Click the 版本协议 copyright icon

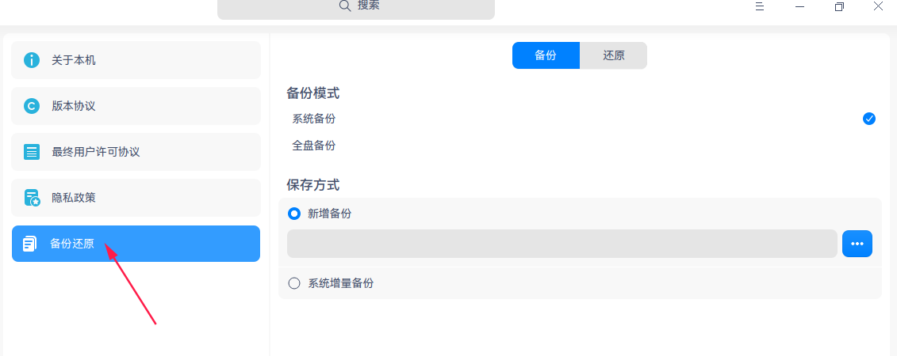point(32,106)
